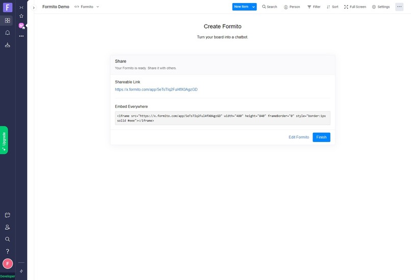The width and height of the screenshot is (411, 280).
Task: Open the left sidebar search icon
Action: [8, 239]
